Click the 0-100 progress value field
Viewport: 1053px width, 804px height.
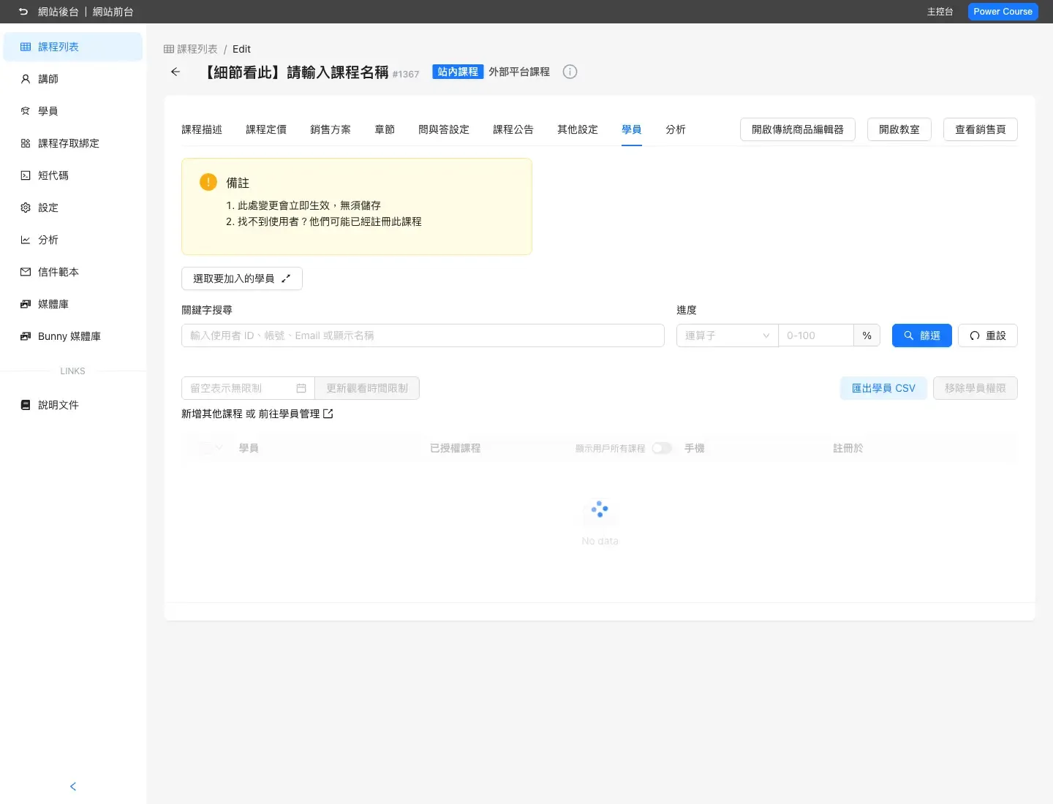pyautogui.click(x=816, y=335)
